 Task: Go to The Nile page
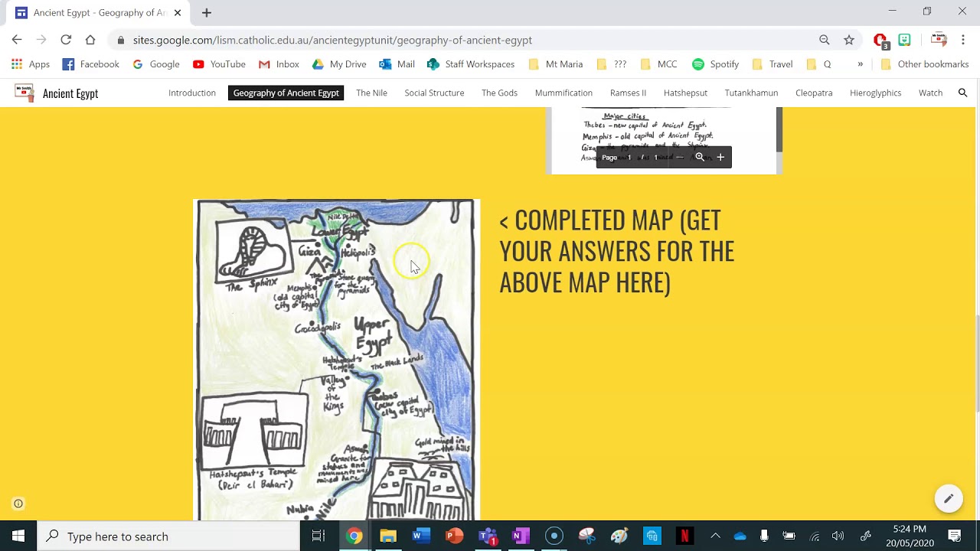[371, 93]
